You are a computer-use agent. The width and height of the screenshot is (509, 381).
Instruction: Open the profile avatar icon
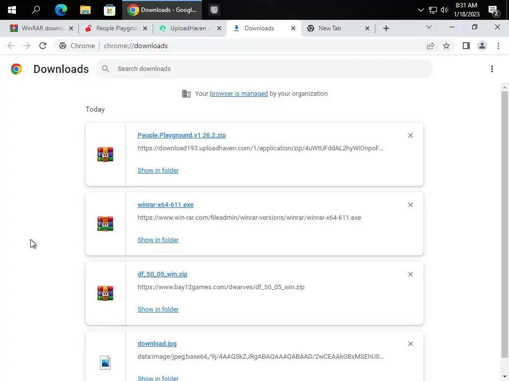(482, 46)
